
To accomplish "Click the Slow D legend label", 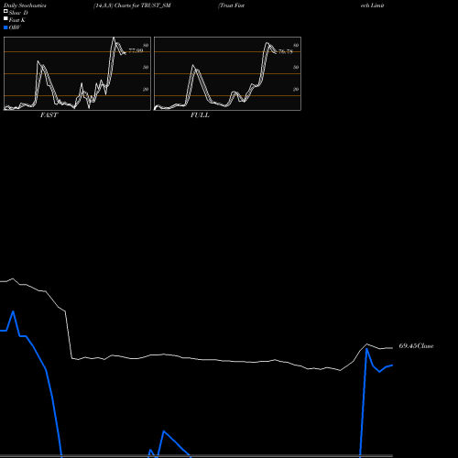I will point(18,13).
